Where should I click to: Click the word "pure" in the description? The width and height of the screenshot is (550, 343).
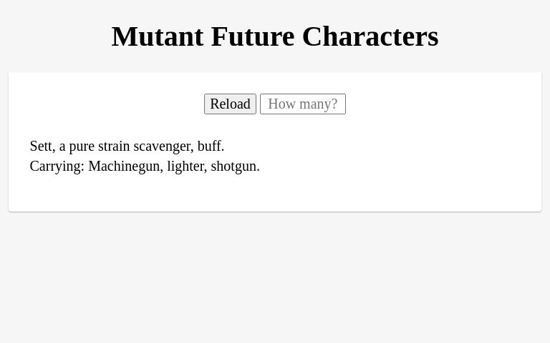click(x=82, y=147)
